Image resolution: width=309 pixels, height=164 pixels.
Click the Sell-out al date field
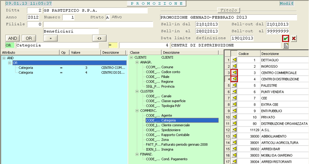(278, 31)
